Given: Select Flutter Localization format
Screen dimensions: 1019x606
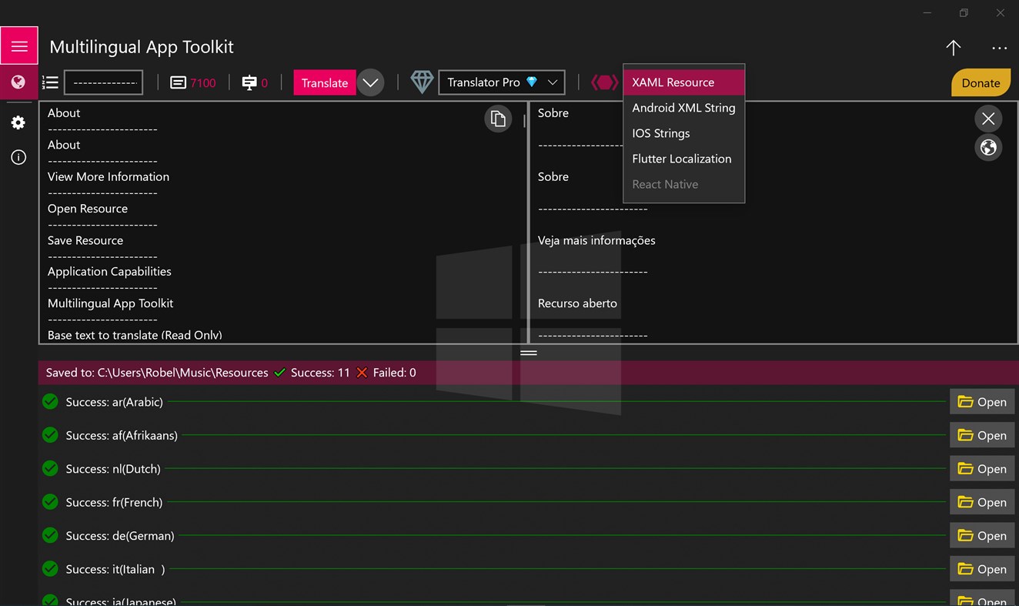Looking at the screenshot, I should pyautogui.click(x=683, y=159).
